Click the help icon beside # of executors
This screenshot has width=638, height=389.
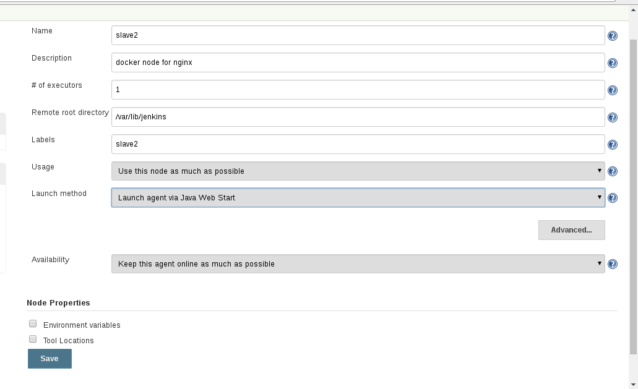(612, 90)
